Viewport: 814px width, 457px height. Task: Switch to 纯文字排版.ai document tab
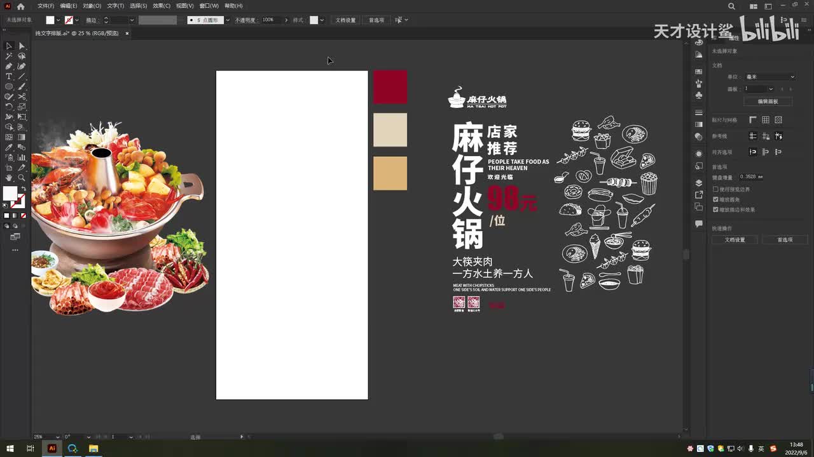77,33
